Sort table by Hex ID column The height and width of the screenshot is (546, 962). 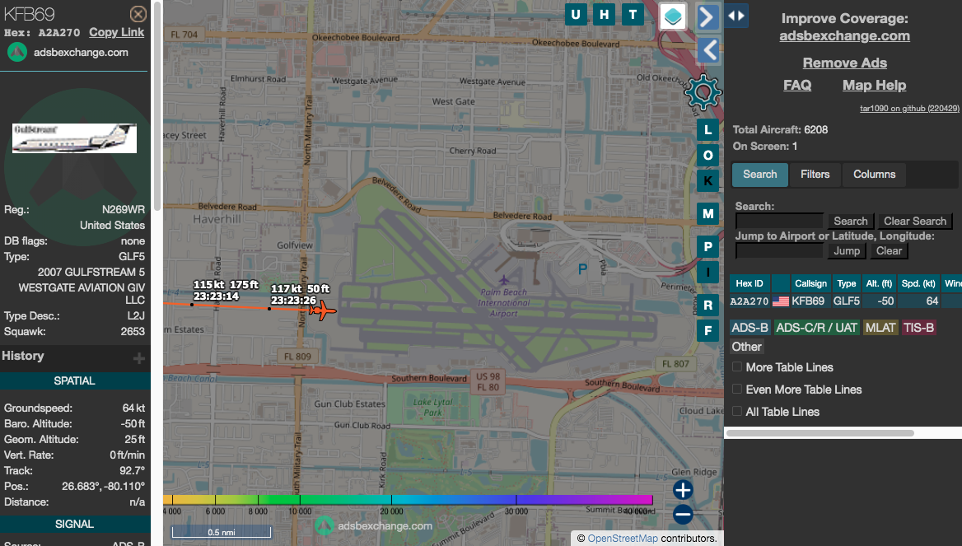(750, 283)
